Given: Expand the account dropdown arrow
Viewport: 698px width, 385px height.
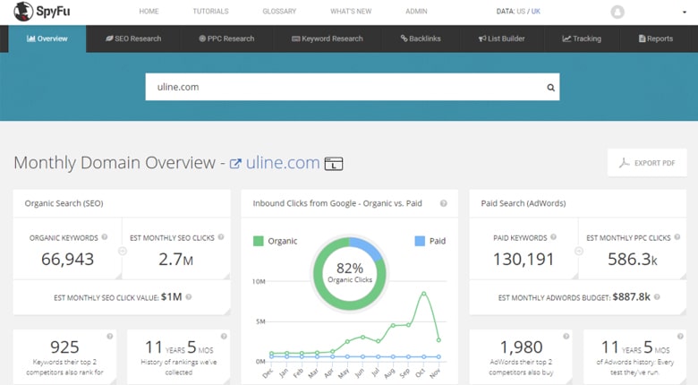Looking at the screenshot, I should 685,12.
